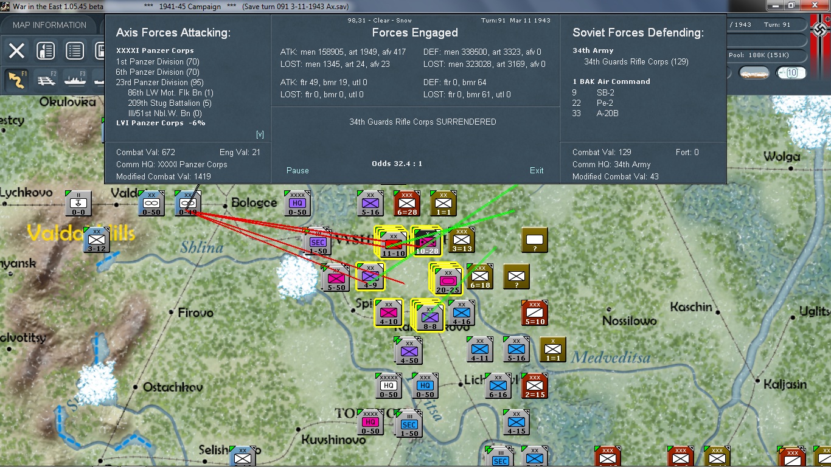Click '23rd Panzer Division (95)' entry
The image size is (831, 467).
pyautogui.click(x=160, y=82)
